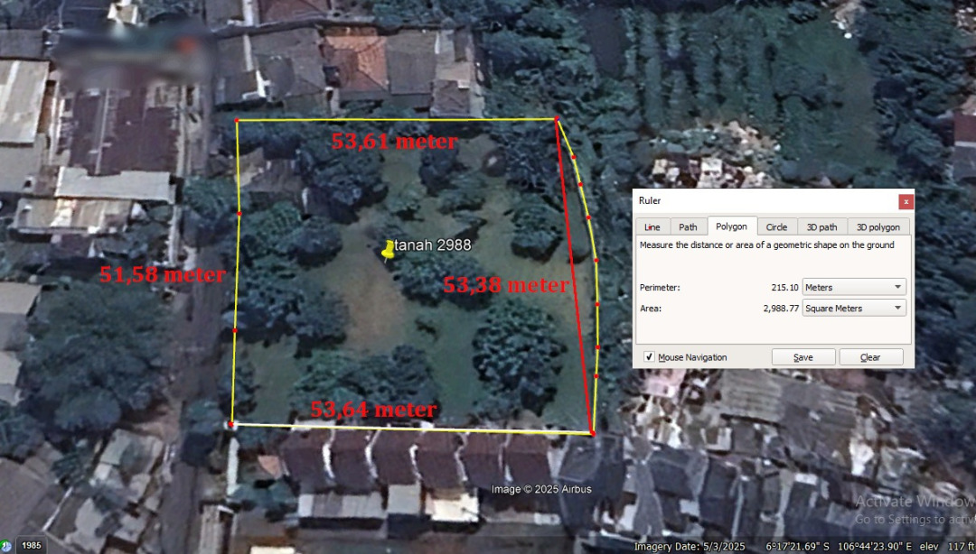Open the historical imagery clock icon
The width and height of the screenshot is (976, 554).
point(5,547)
